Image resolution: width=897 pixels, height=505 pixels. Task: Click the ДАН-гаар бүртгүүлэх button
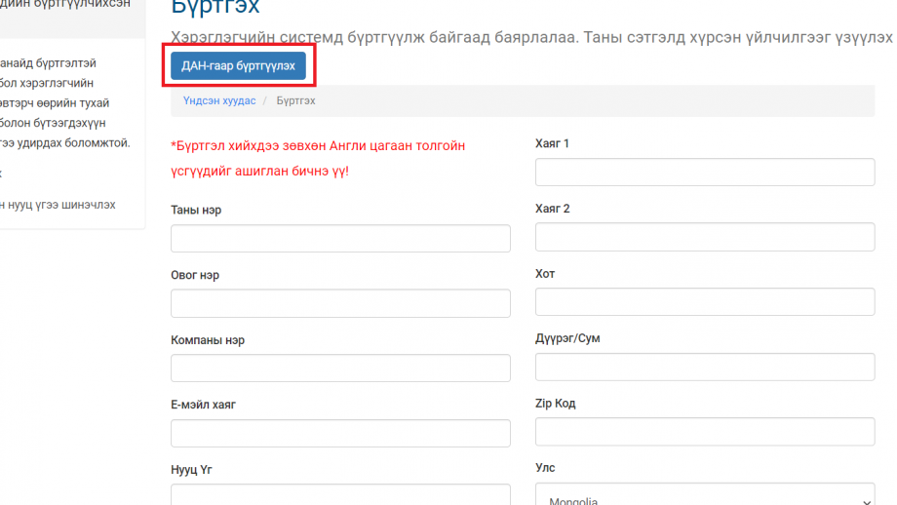tap(238, 65)
